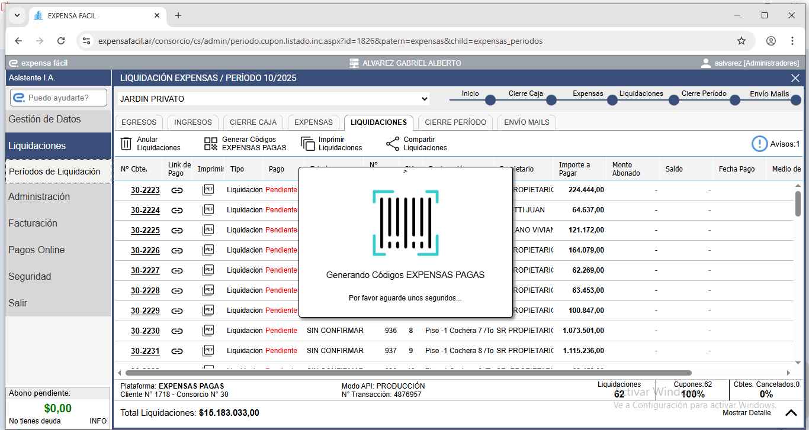Click the browser profile icon
Screen dimensions: 809x430
(771, 41)
